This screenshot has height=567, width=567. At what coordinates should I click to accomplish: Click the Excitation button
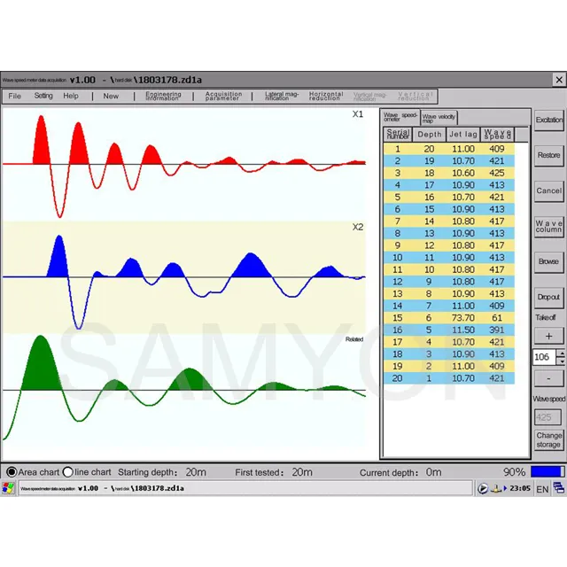tap(549, 120)
